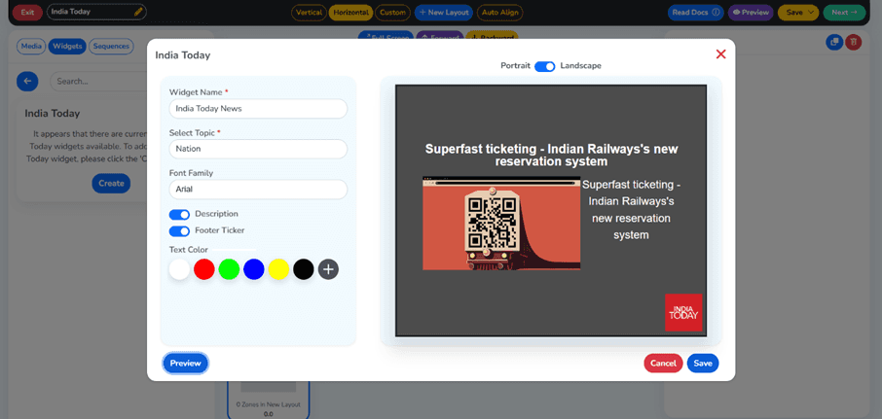The width and height of the screenshot is (882, 419).
Task: Open Read Docs
Action: [696, 13]
